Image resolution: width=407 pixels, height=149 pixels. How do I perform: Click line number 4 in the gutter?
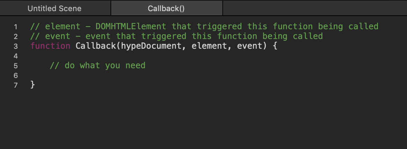point(15,56)
